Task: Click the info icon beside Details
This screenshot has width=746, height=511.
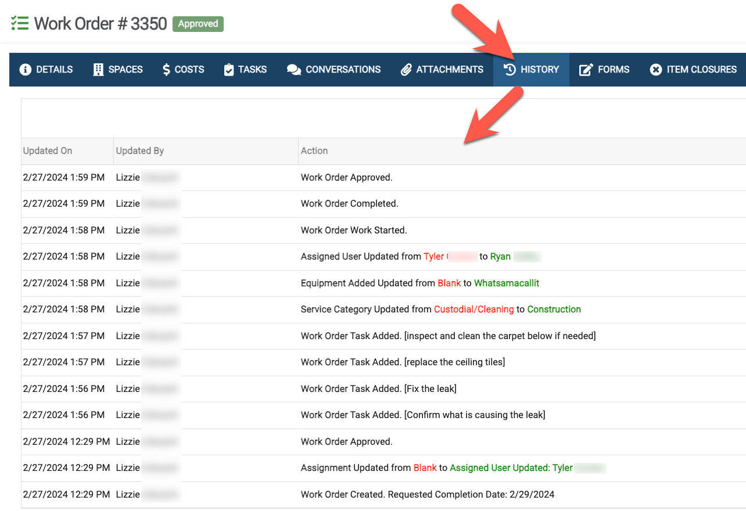Action: tap(25, 70)
